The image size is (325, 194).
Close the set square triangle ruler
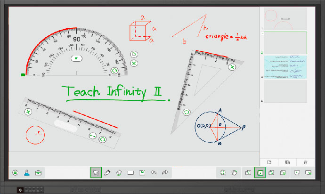click(x=232, y=67)
